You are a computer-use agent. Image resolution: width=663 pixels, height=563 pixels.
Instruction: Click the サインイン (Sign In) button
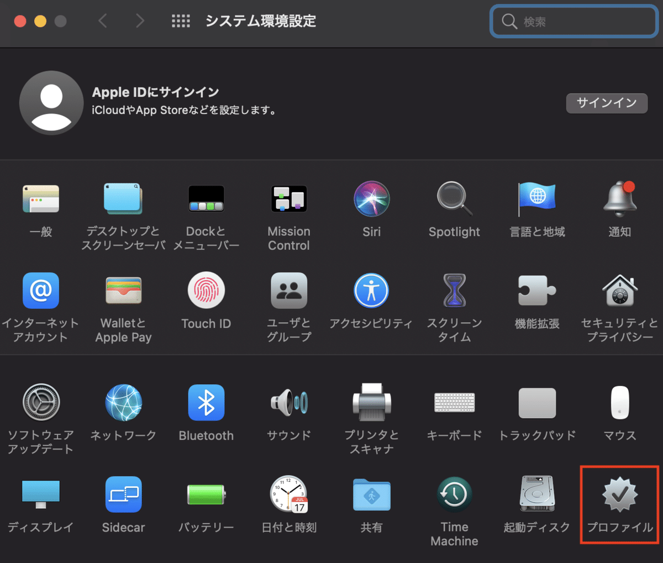(607, 103)
